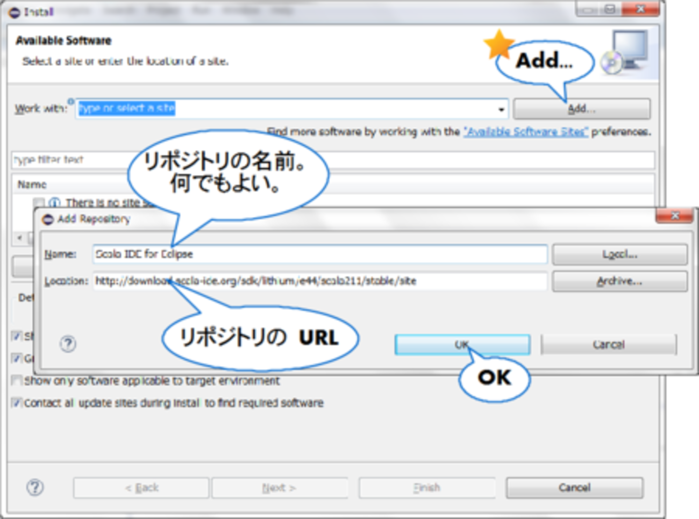Click the Finish wizard button
This screenshot has height=519, width=699.
point(427,488)
